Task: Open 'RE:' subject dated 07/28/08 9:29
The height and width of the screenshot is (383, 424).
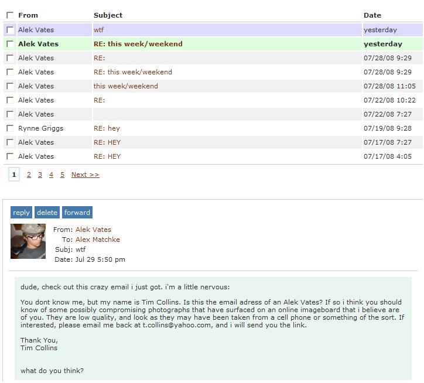Action: click(x=99, y=58)
